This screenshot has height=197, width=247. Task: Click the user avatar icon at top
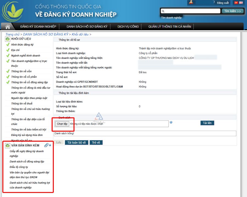tap(191, 2)
